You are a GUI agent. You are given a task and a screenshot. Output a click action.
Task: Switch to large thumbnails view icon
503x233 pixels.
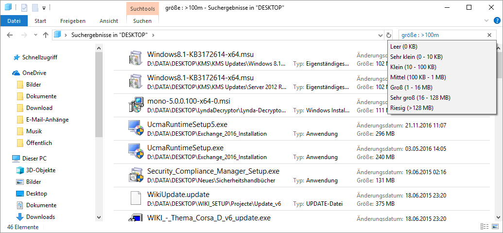pos(494,226)
